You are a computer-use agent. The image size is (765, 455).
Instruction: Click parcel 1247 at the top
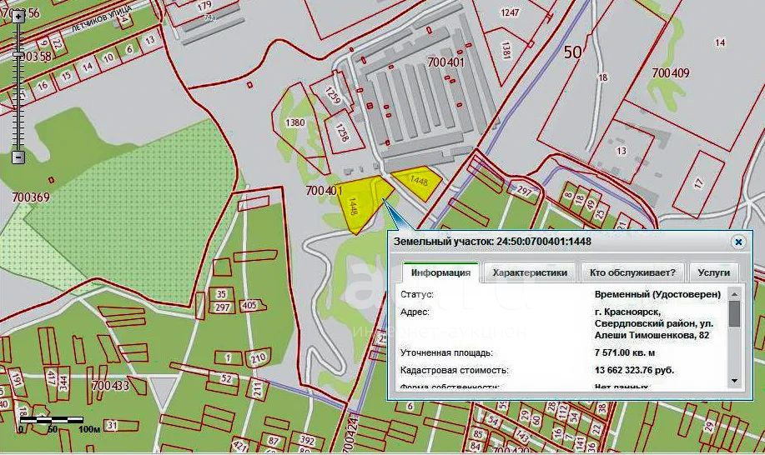click(x=510, y=12)
